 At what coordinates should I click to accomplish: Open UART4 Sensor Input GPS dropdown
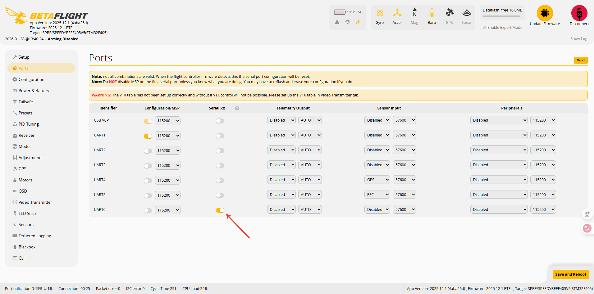point(377,180)
